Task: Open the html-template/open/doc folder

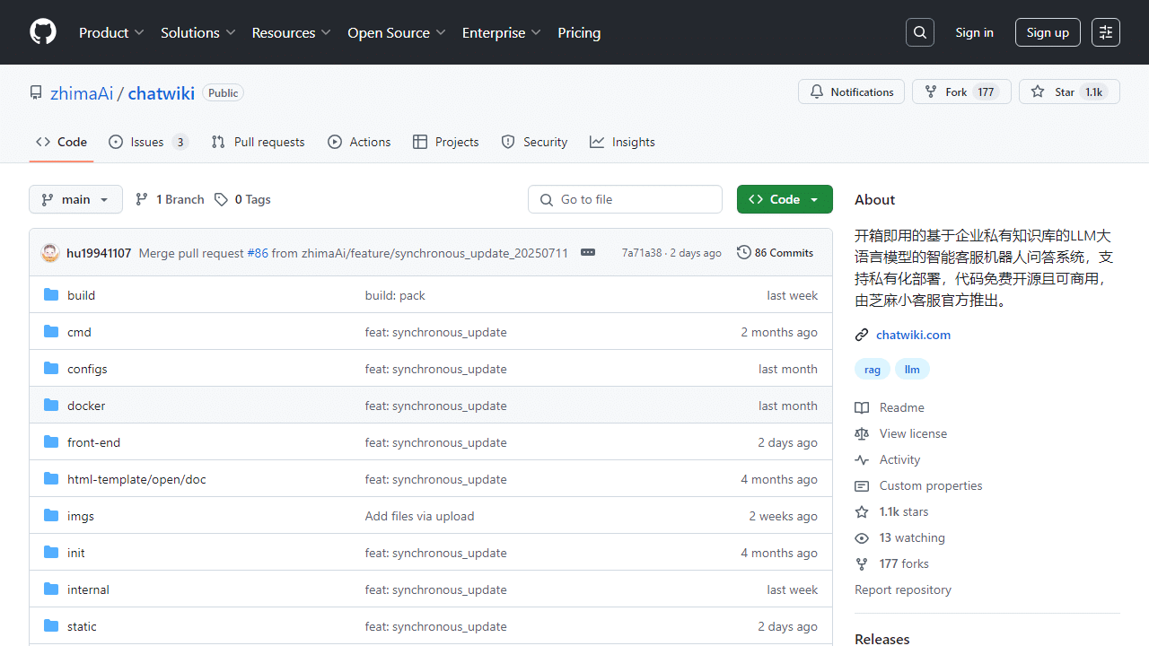Action: coord(136,479)
